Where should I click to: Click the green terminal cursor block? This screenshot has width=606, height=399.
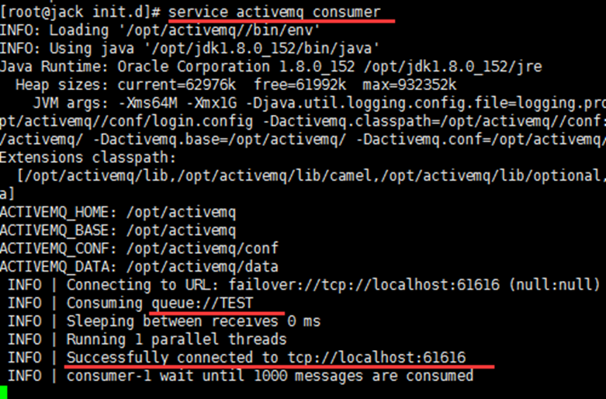[x=3, y=392]
